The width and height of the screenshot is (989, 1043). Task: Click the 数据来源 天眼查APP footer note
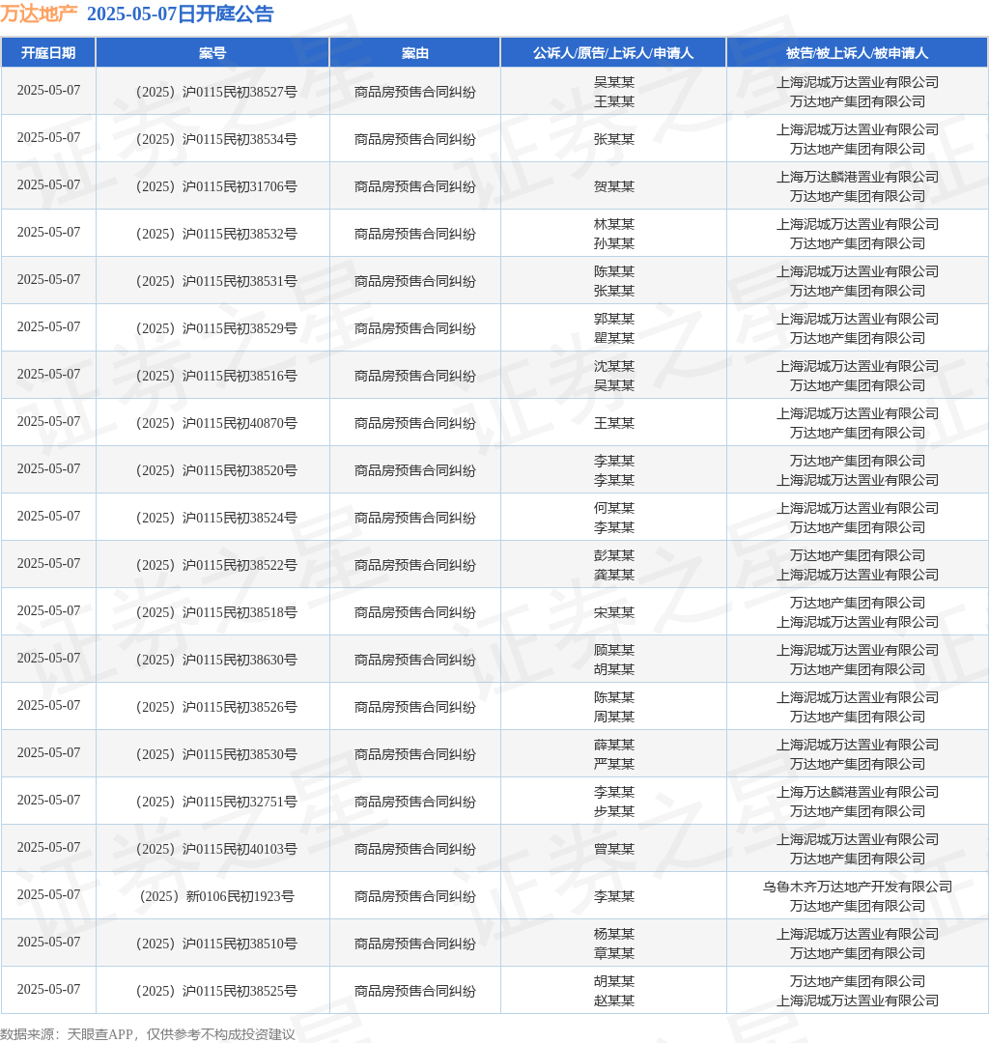[148, 1033]
